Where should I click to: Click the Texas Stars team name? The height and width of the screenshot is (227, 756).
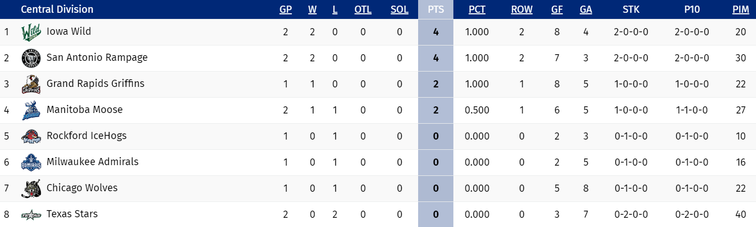(72, 214)
